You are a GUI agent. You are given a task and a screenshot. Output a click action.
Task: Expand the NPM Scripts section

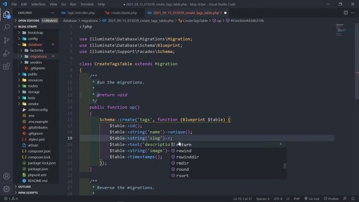click(36, 192)
